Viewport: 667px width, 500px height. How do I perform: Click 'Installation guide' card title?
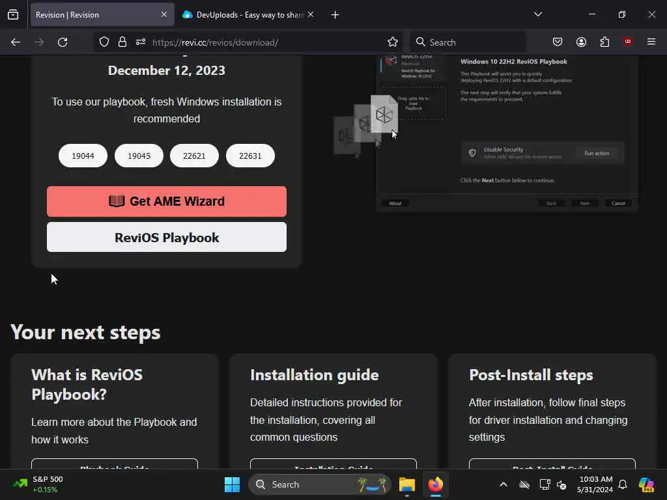tap(315, 375)
